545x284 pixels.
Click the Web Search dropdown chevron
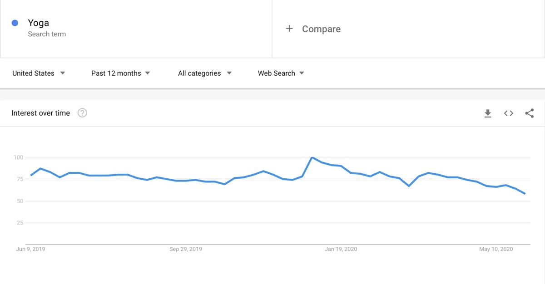(302, 73)
